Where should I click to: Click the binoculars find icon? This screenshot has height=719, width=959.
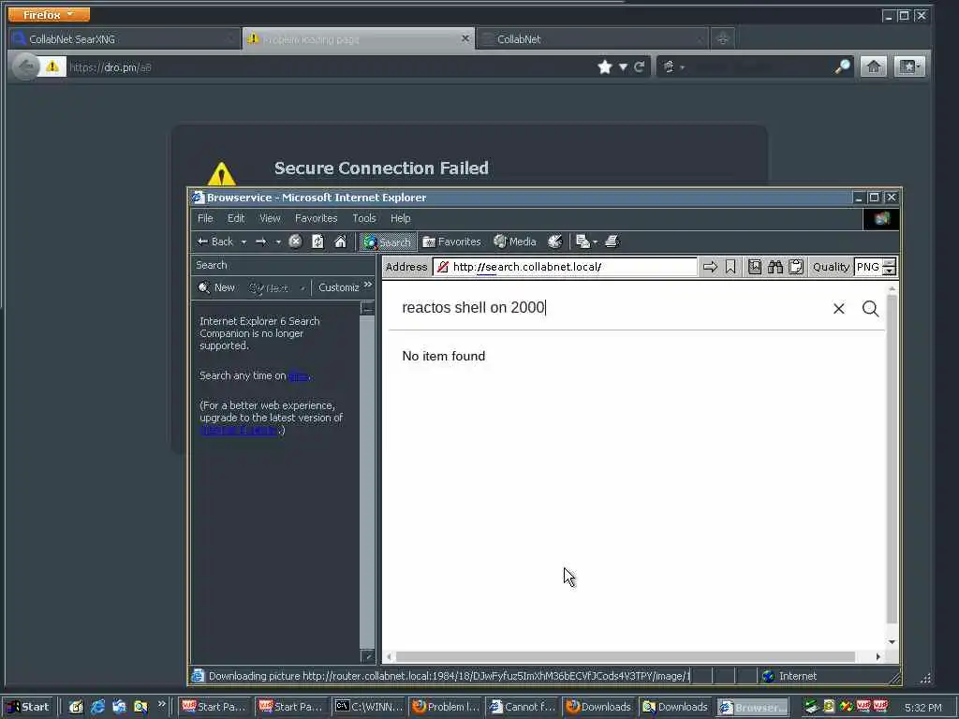point(775,267)
